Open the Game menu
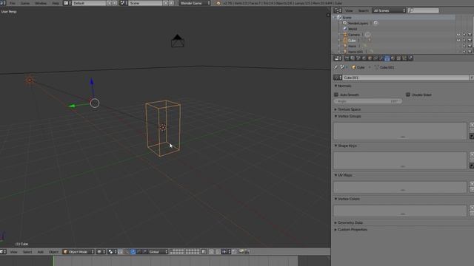 25,3
